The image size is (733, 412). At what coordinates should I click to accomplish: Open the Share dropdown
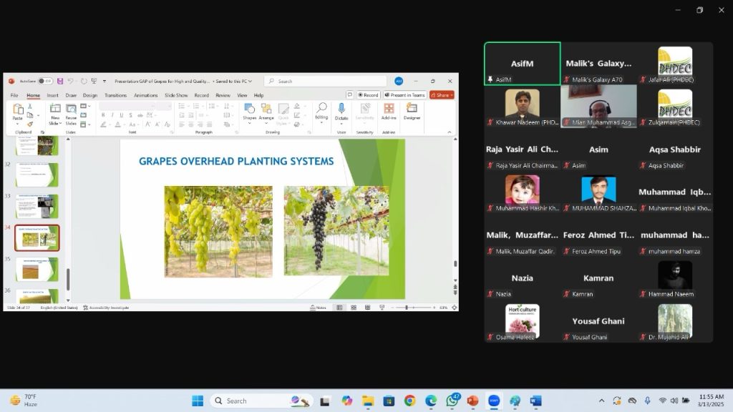(442, 94)
